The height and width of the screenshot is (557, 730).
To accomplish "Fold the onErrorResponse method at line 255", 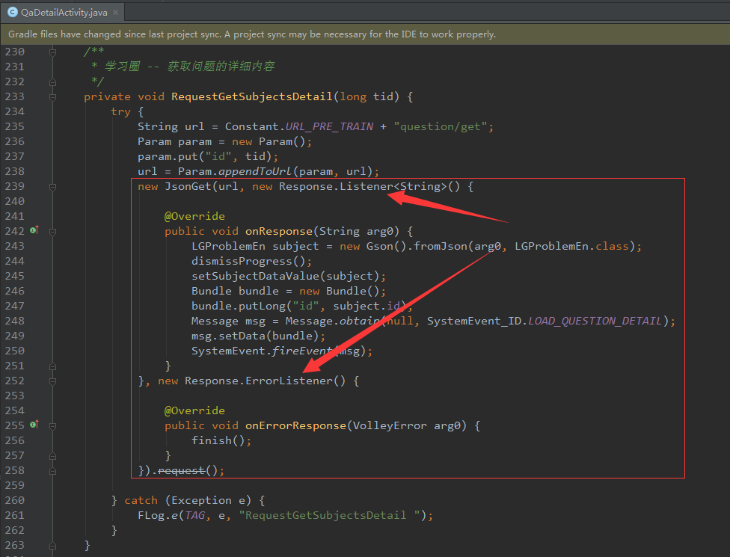I will pyautogui.click(x=52, y=425).
